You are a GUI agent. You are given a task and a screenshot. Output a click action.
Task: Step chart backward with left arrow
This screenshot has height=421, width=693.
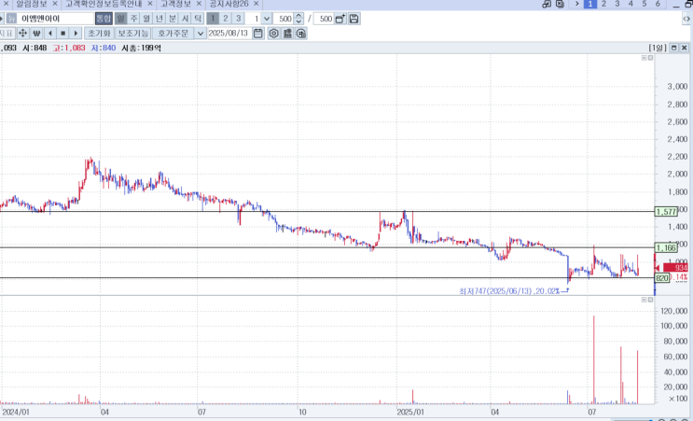click(50, 34)
